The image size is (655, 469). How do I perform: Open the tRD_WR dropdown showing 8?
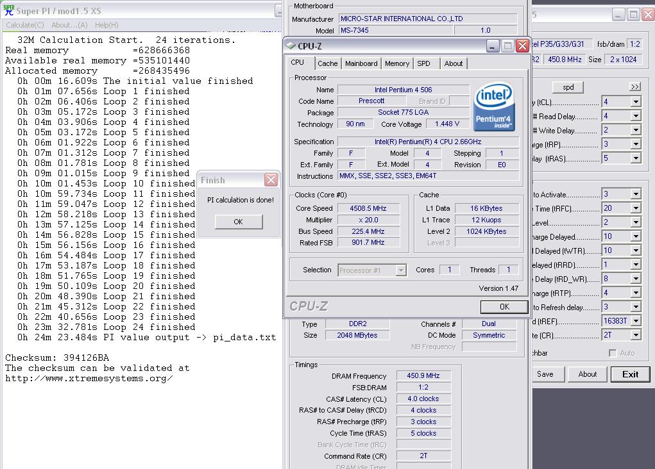635,279
